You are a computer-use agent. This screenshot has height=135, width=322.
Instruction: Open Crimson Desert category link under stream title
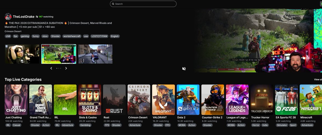coord(13,31)
